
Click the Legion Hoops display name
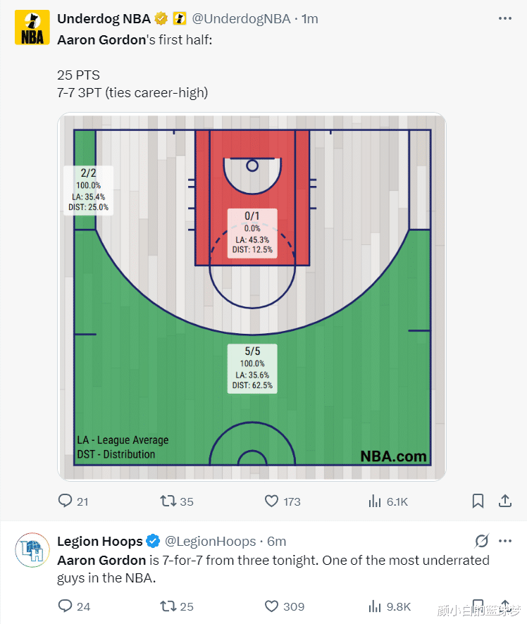[x=99, y=541]
